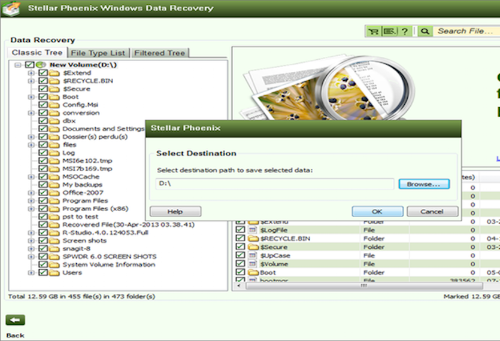This screenshot has height=341, width=500.
Task: Click $RECYCLE.BIN folder icon in file list
Action: pos(253,238)
